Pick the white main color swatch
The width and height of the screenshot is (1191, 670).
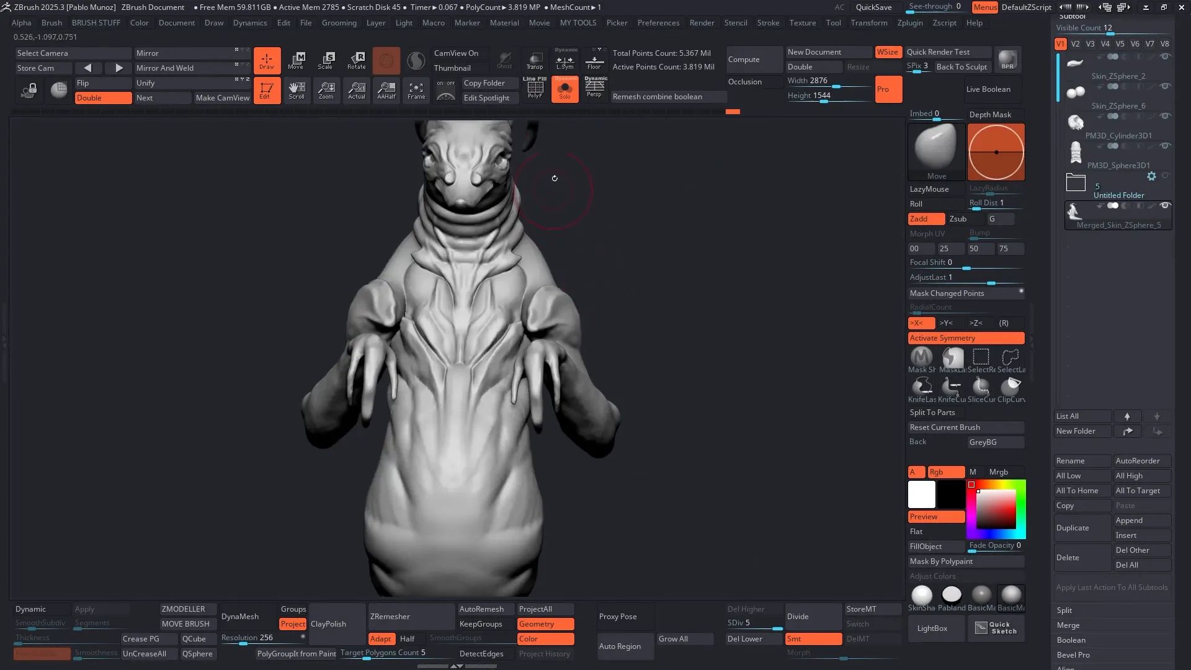(x=921, y=494)
